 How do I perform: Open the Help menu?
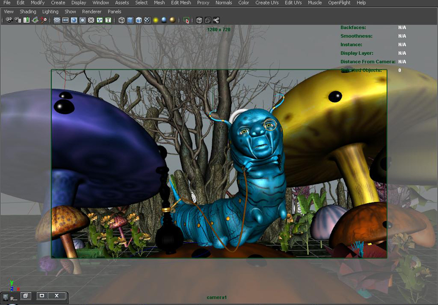tap(361, 3)
